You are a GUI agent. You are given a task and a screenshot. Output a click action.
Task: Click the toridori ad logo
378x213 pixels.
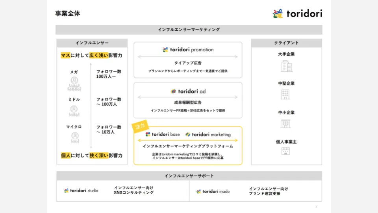coord(188,91)
